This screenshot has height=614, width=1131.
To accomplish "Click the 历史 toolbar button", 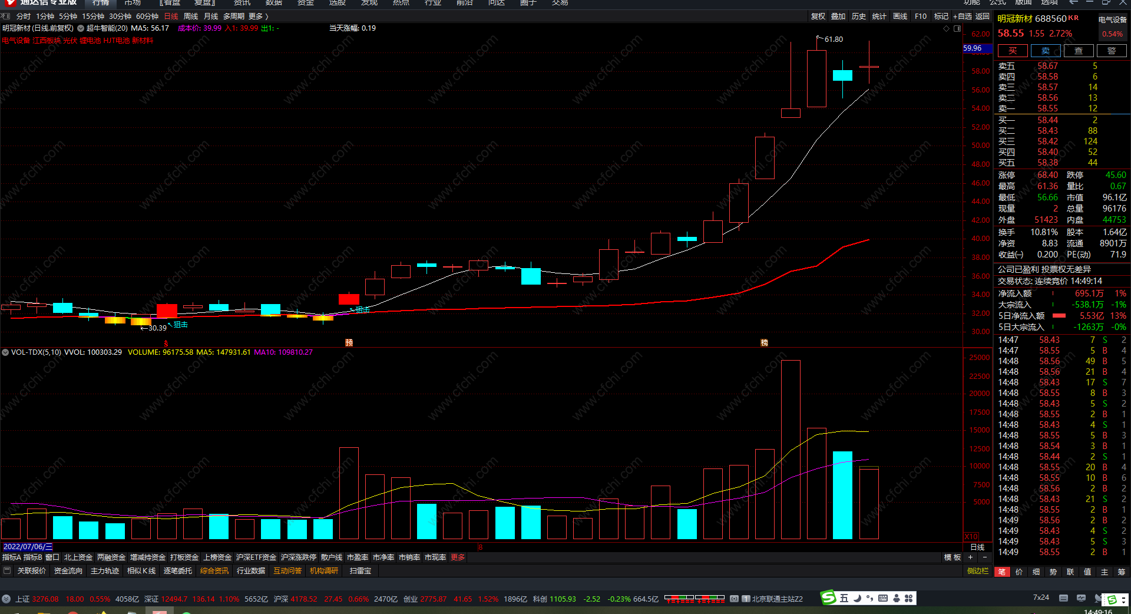I will click(859, 16).
